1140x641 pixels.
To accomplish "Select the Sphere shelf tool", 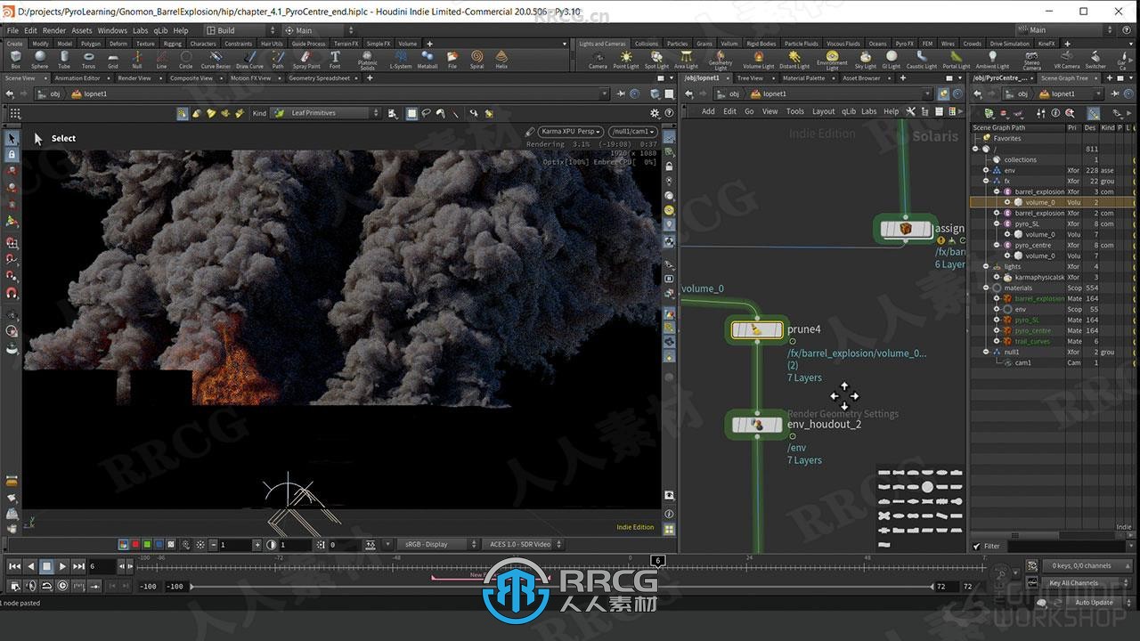I will click(x=40, y=59).
